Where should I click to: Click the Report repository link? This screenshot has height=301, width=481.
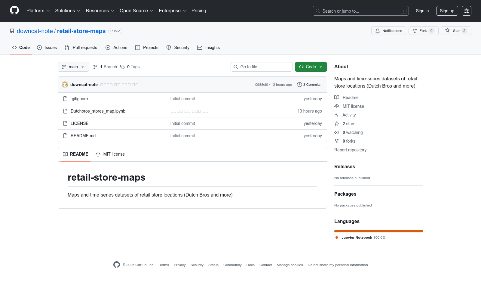[350, 150]
